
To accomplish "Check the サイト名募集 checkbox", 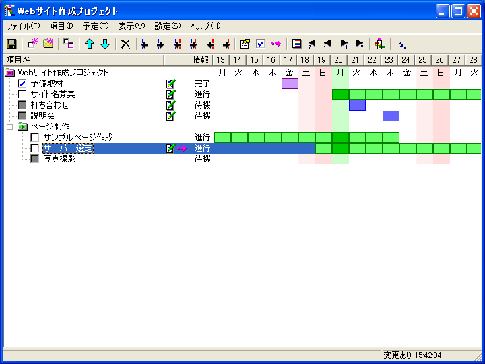I will (x=22, y=94).
